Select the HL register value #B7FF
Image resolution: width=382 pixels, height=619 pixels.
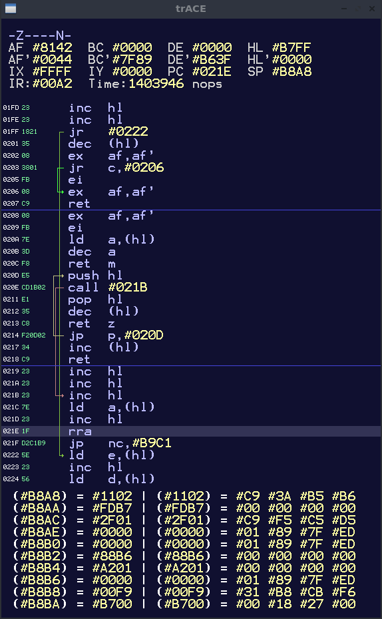tap(291, 47)
